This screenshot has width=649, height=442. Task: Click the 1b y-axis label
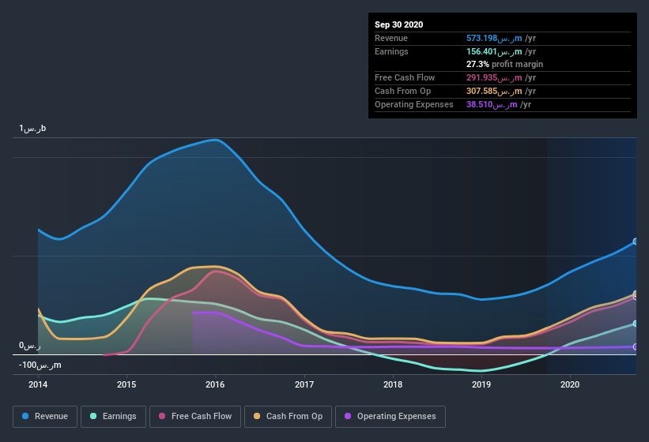[32, 129]
